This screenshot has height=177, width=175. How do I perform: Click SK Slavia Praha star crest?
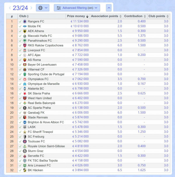[x=25, y=93]
